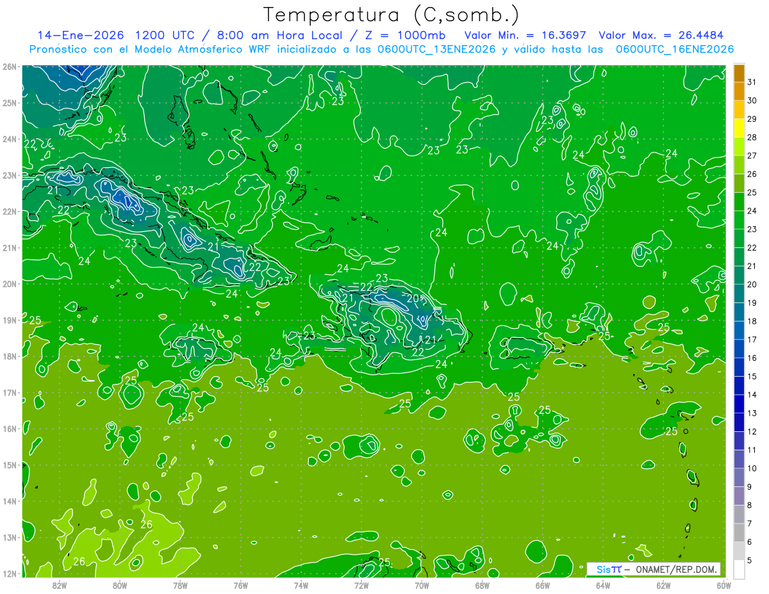Image resolution: width=769 pixels, height=594 pixels.
Task: Click the color scale value "6"
Action: pyautogui.click(x=750, y=542)
